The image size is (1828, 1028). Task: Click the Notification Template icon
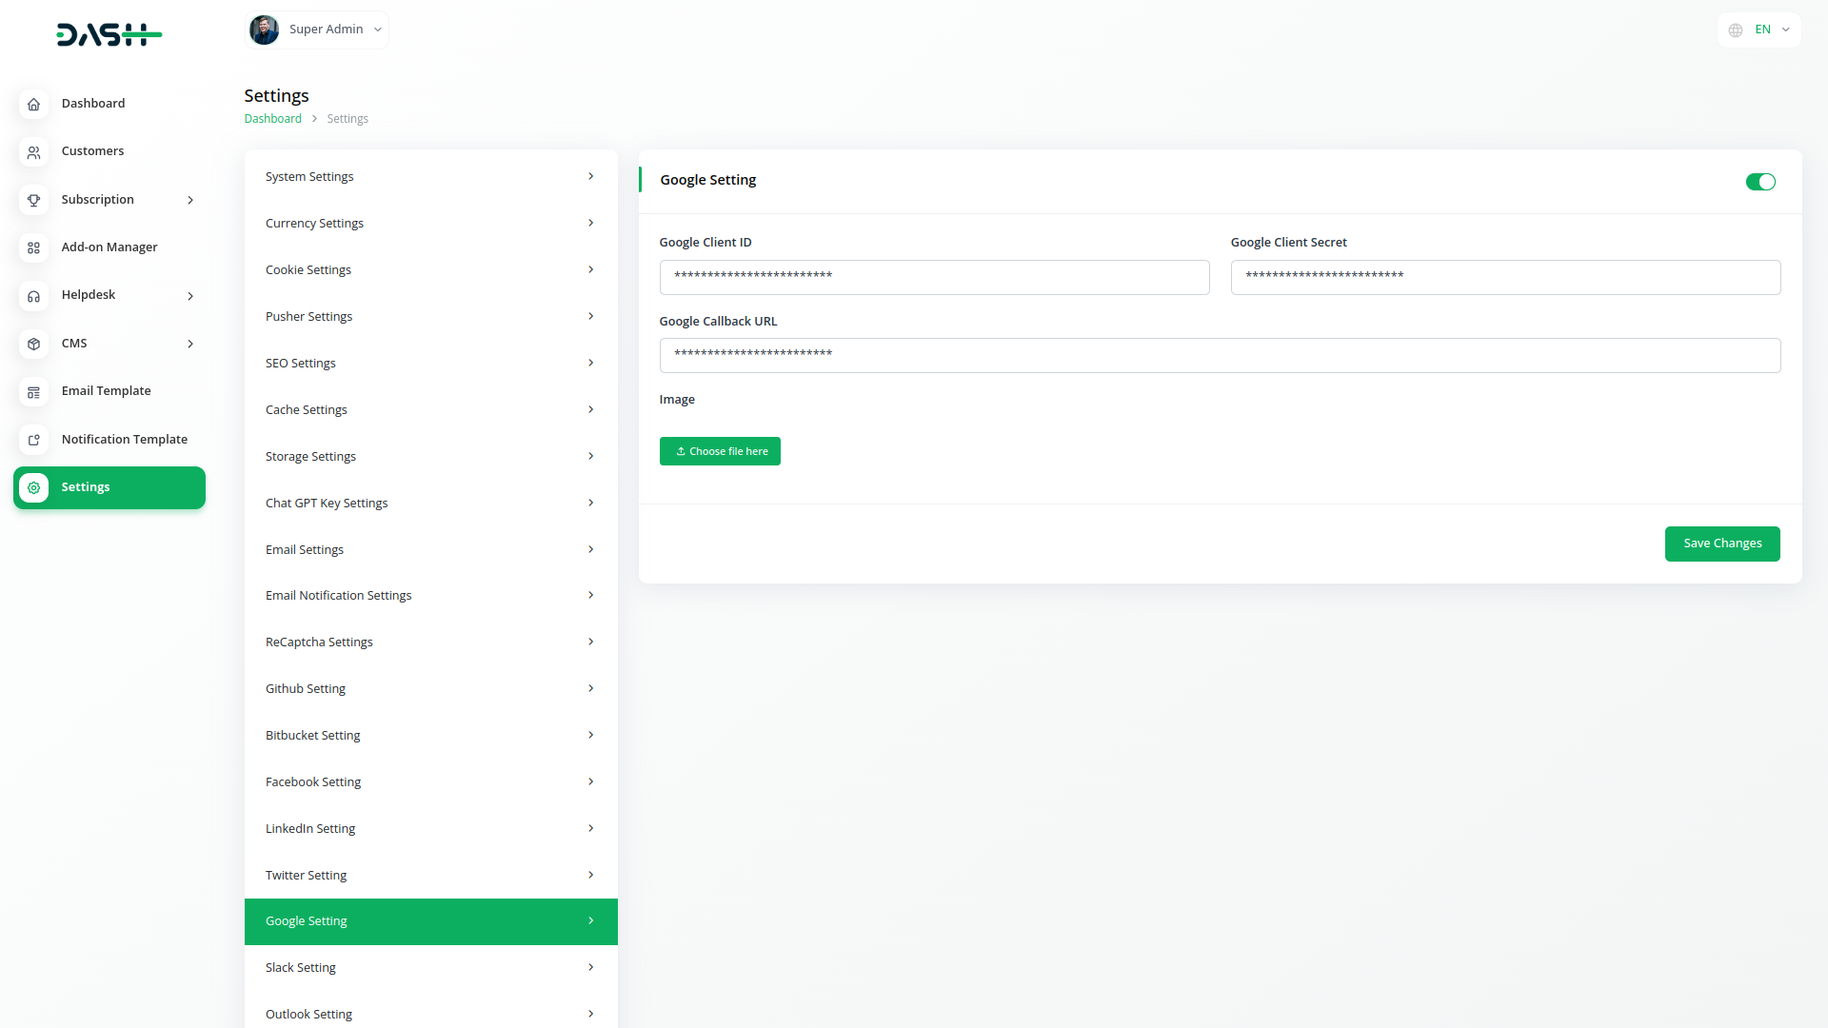[x=33, y=440]
